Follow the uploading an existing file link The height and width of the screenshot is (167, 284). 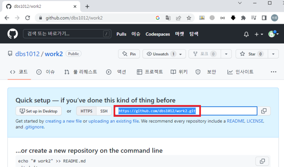[x=114, y=121]
